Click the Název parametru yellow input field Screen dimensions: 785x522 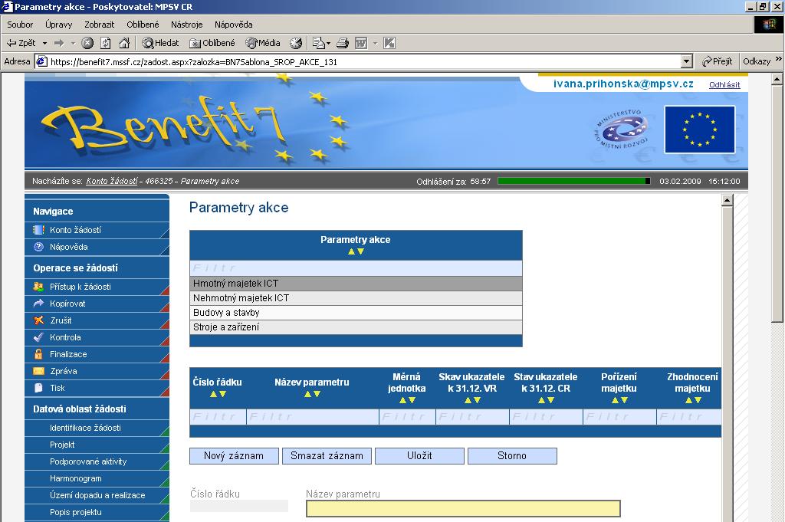[x=463, y=508]
